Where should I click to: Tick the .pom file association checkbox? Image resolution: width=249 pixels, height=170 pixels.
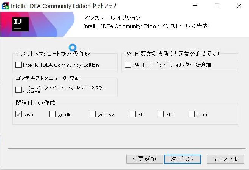[x=192, y=114]
